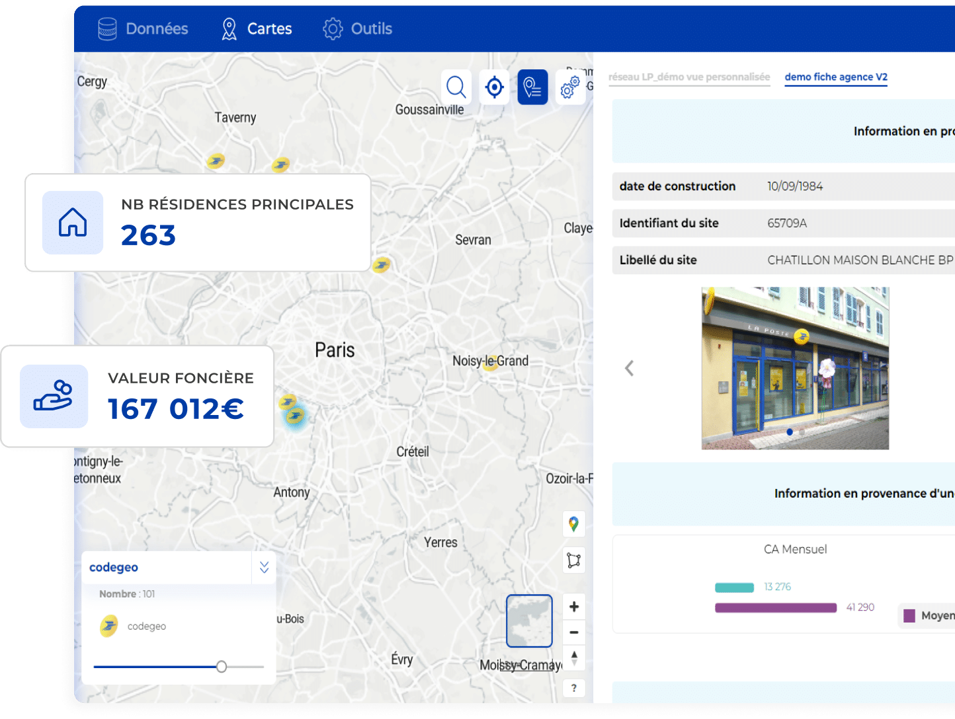
Task: Select the polygon drawing tool
Action: pyautogui.click(x=573, y=560)
